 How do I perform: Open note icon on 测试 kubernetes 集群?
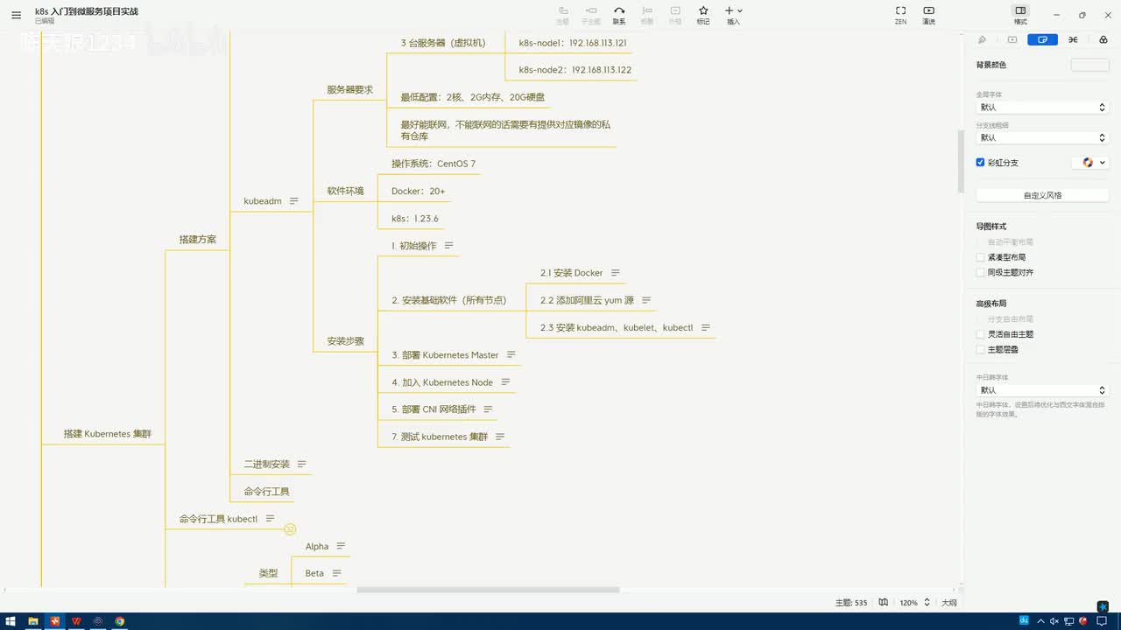[x=500, y=437]
